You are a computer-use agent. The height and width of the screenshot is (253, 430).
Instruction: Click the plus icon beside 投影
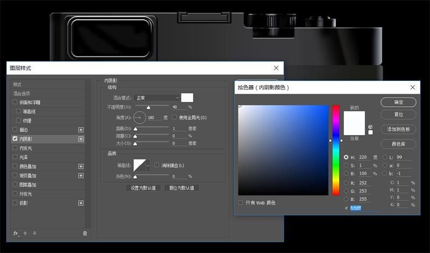[x=81, y=203]
